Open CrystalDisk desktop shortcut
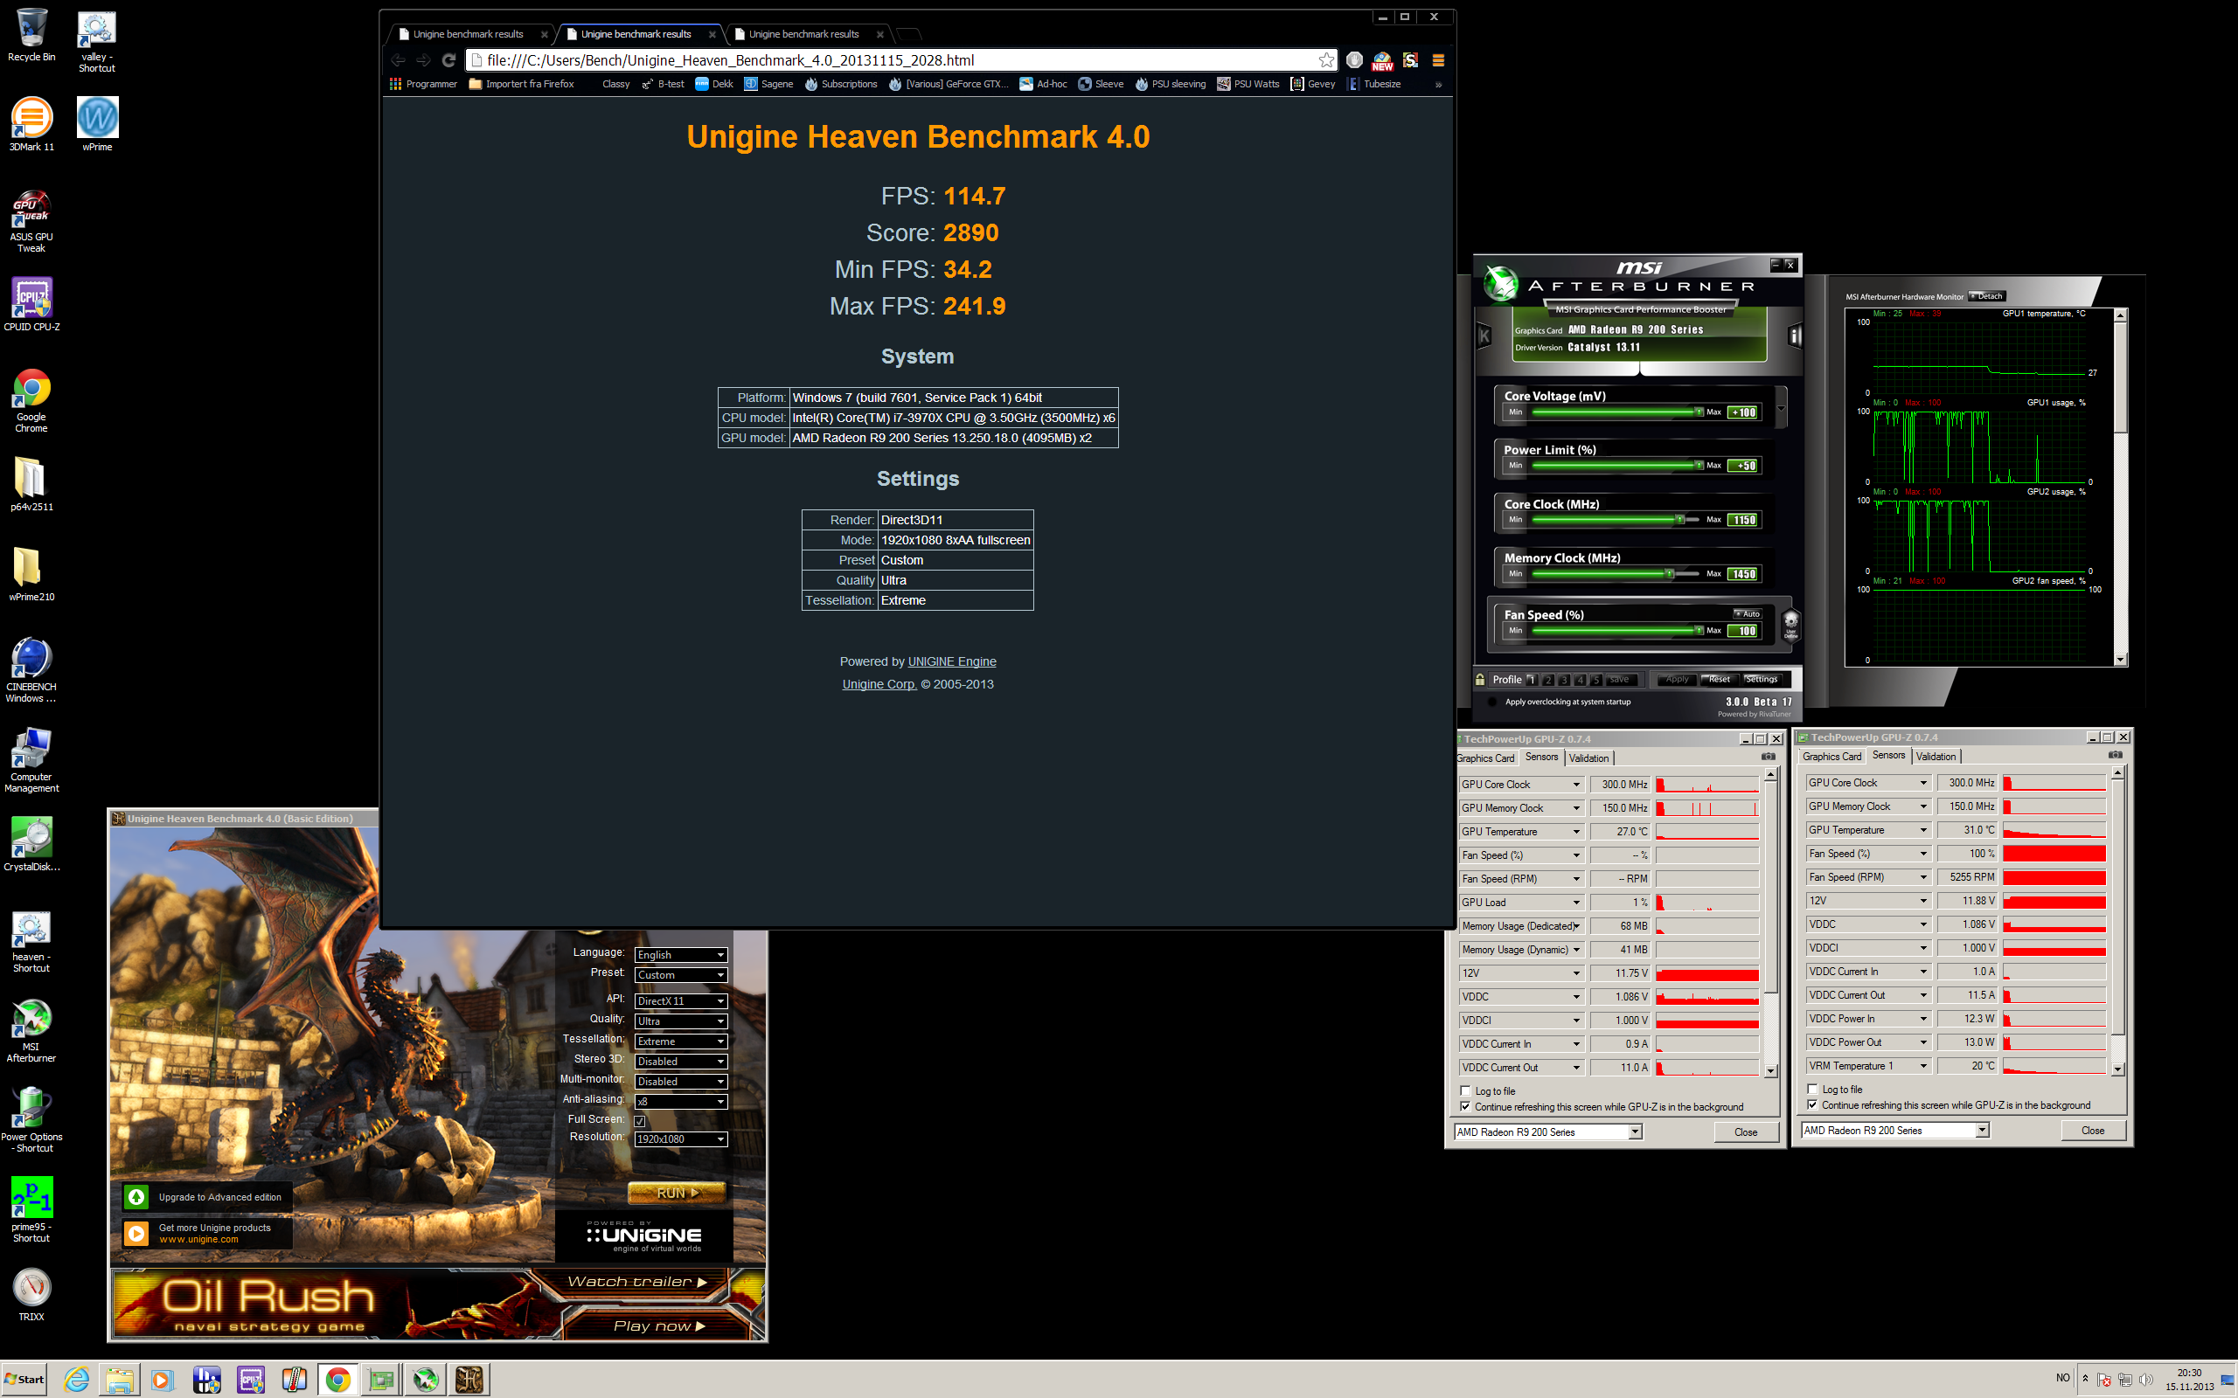 pos(31,843)
